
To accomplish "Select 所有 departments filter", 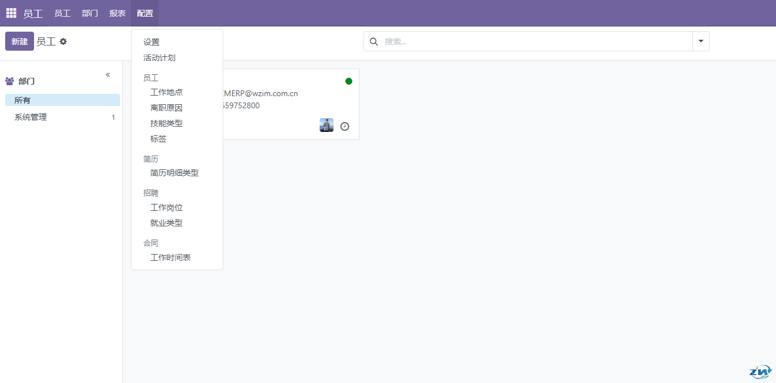I will pos(23,100).
